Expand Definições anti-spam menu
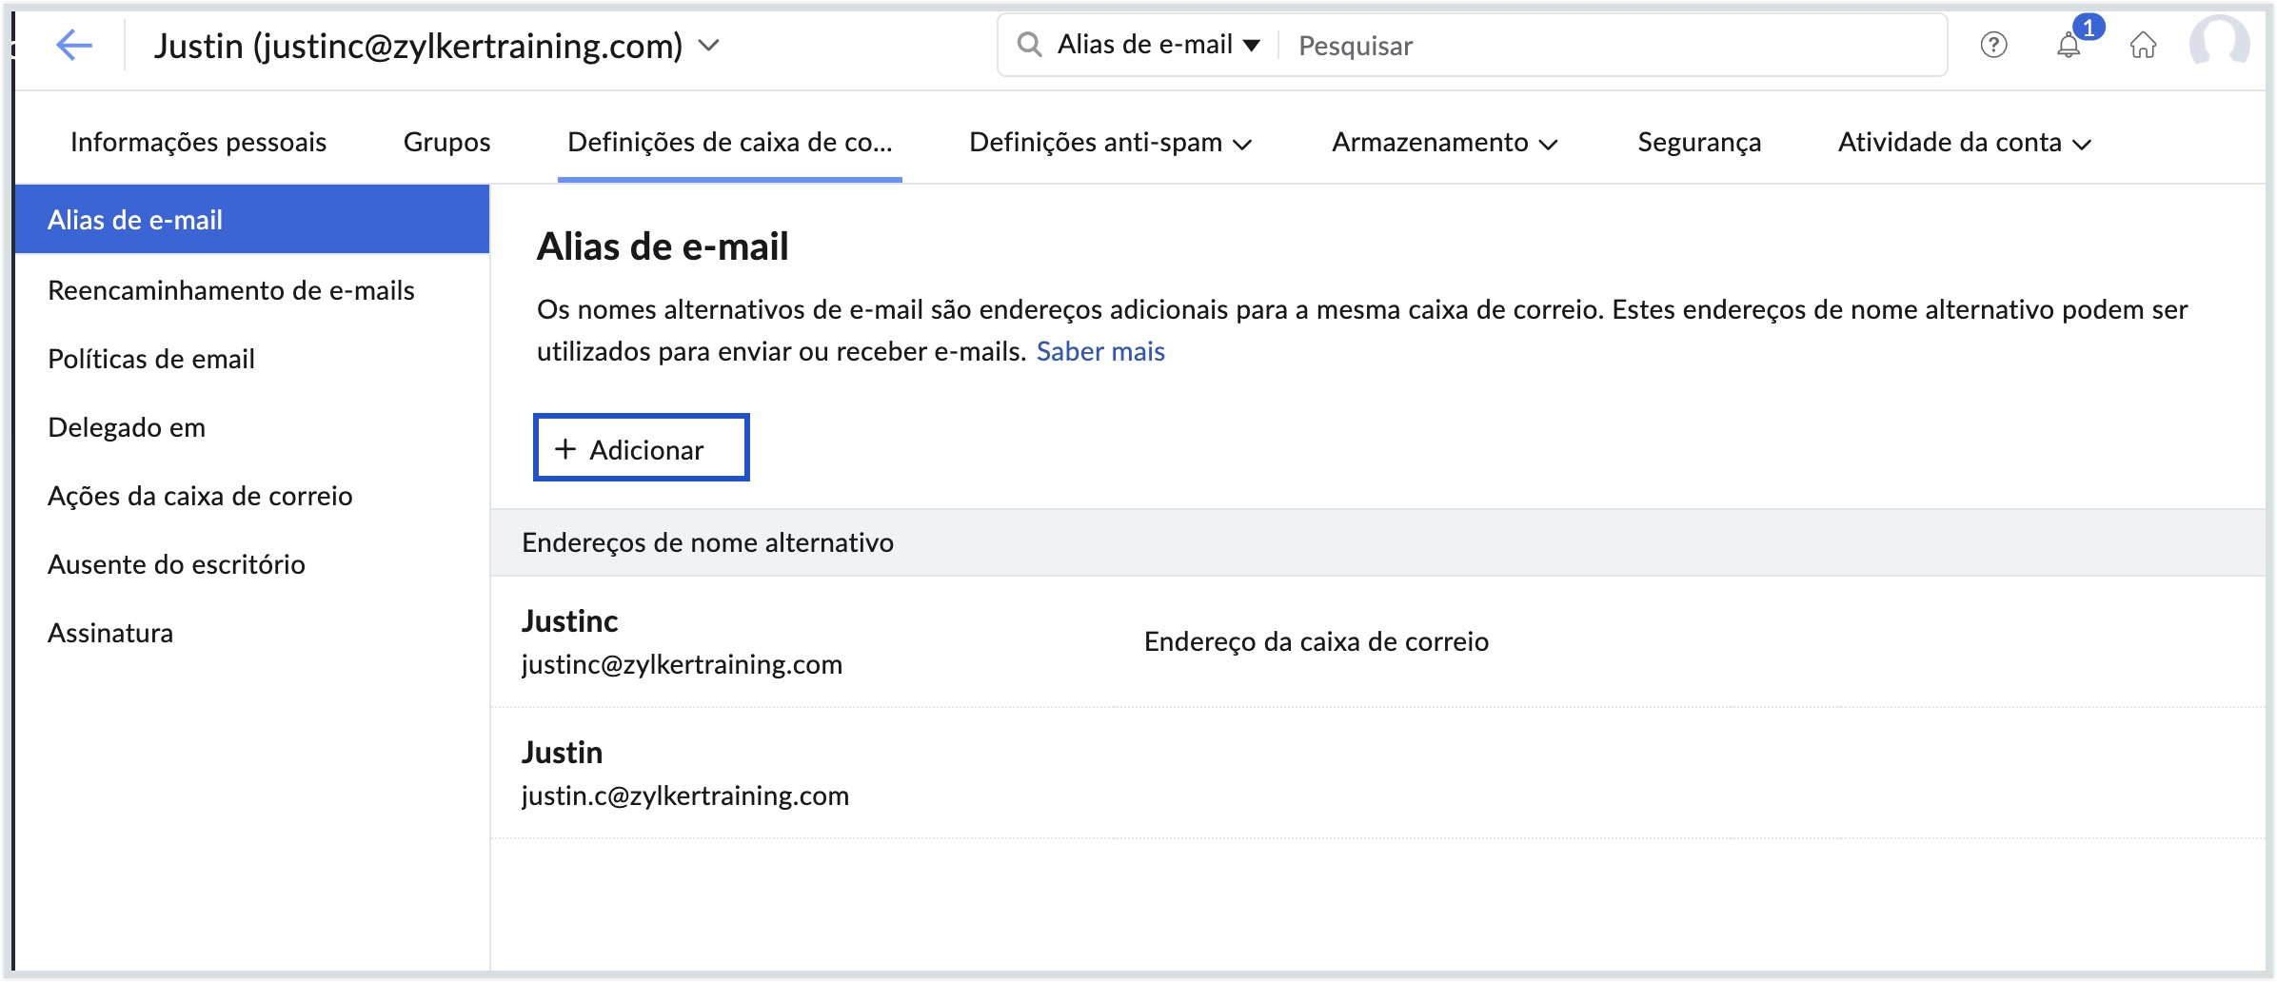The width and height of the screenshot is (2277, 982). tap(1110, 143)
